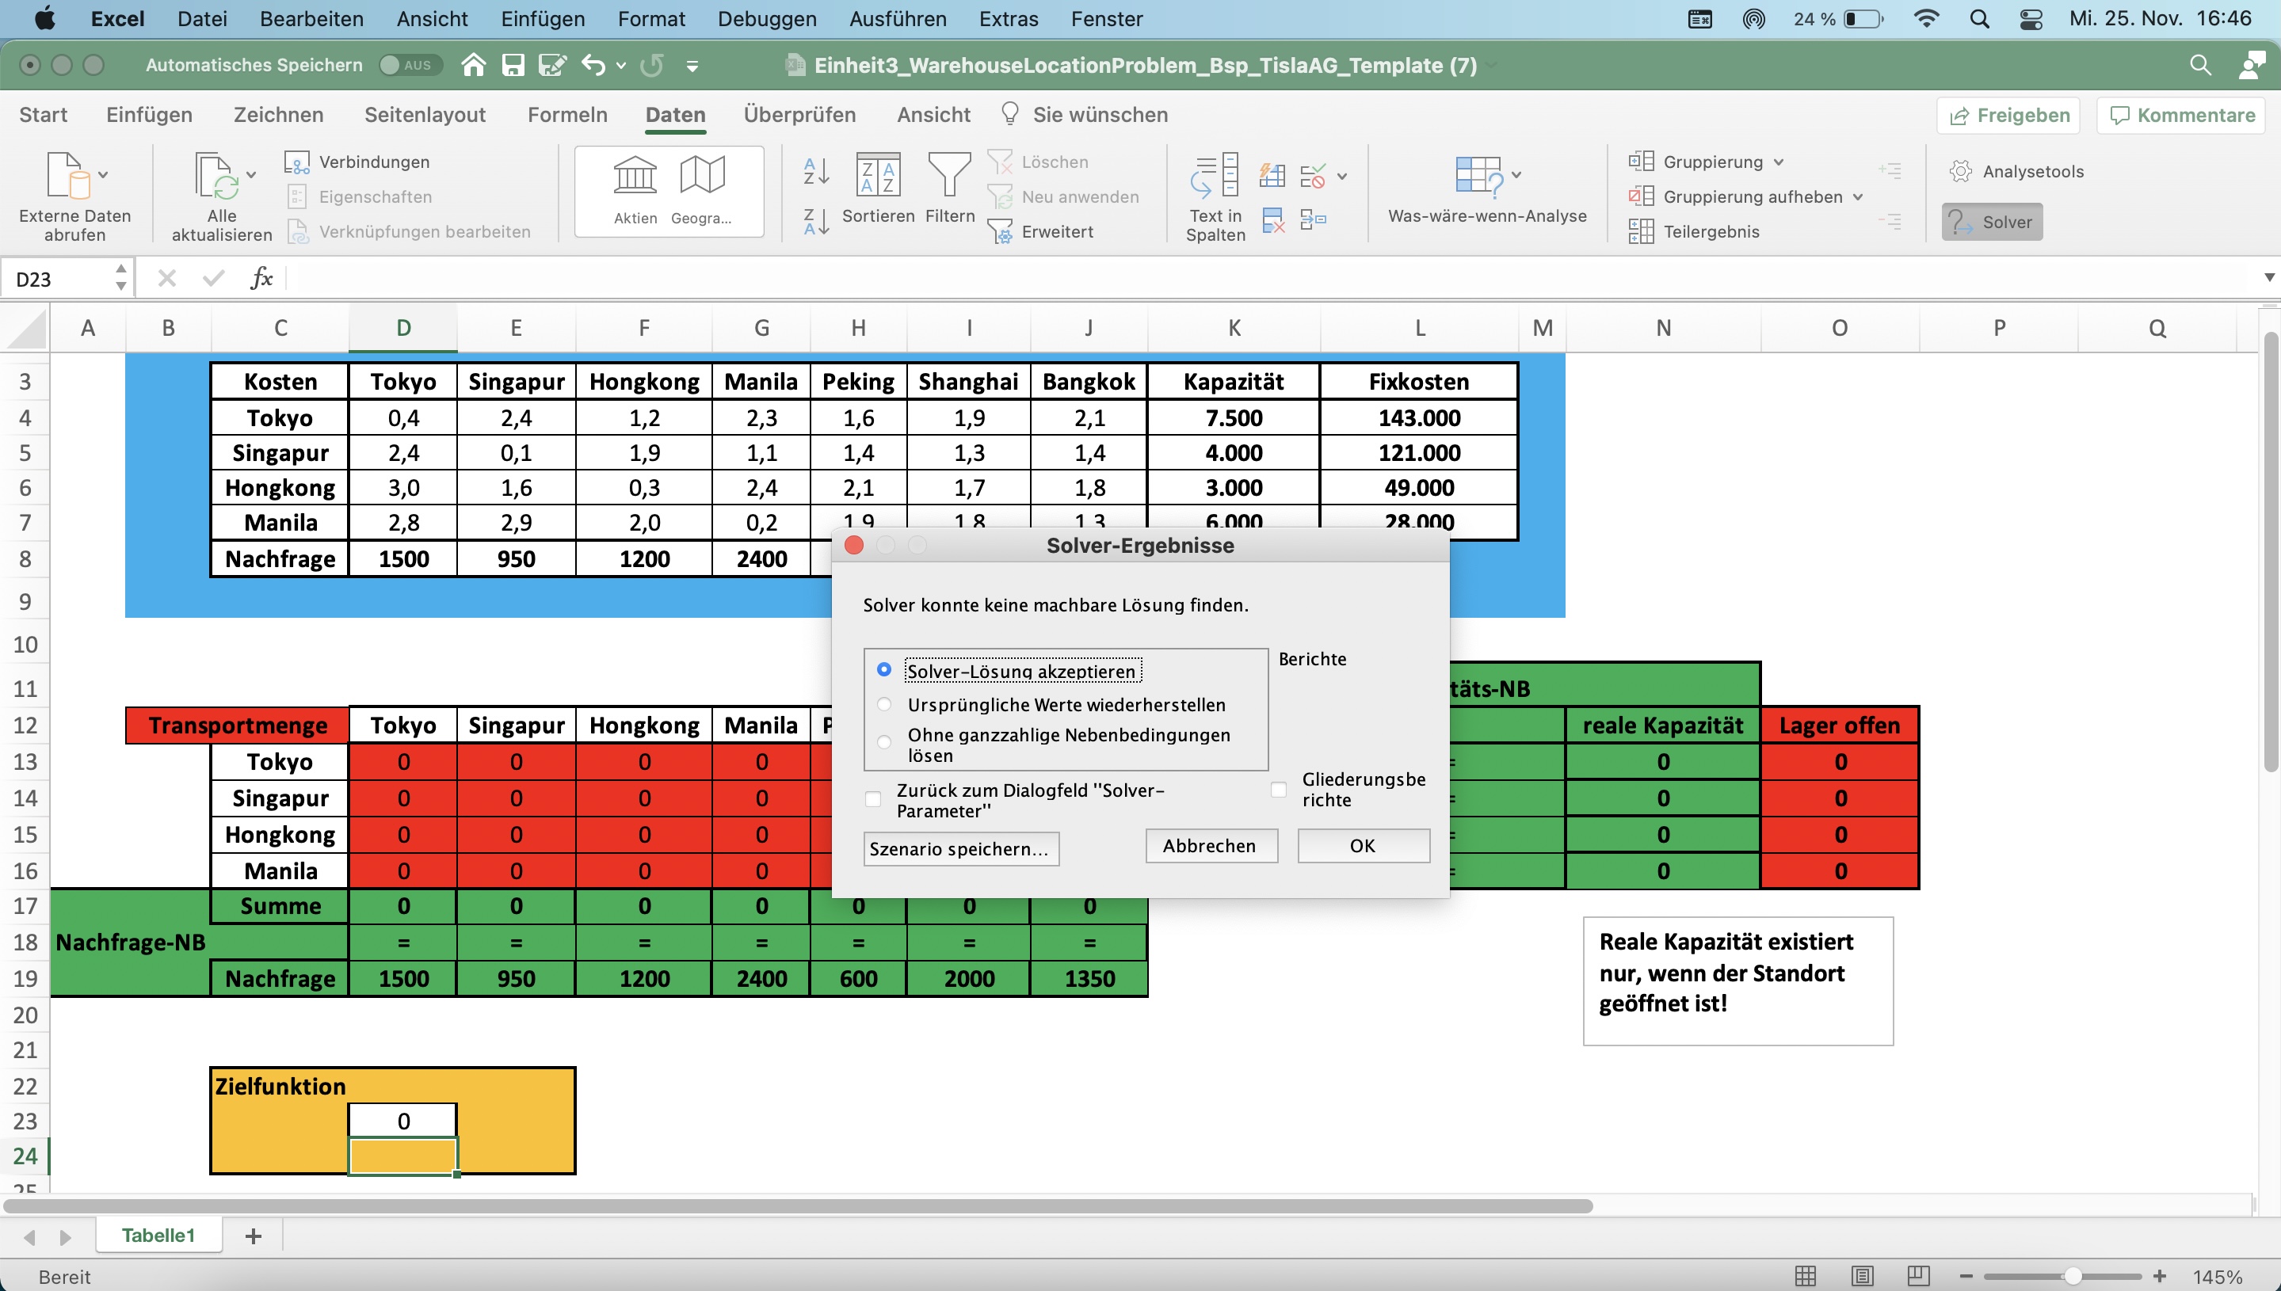Open the Analysetools add-in
Screen dimensions: 2281x1291
coord(2016,171)
